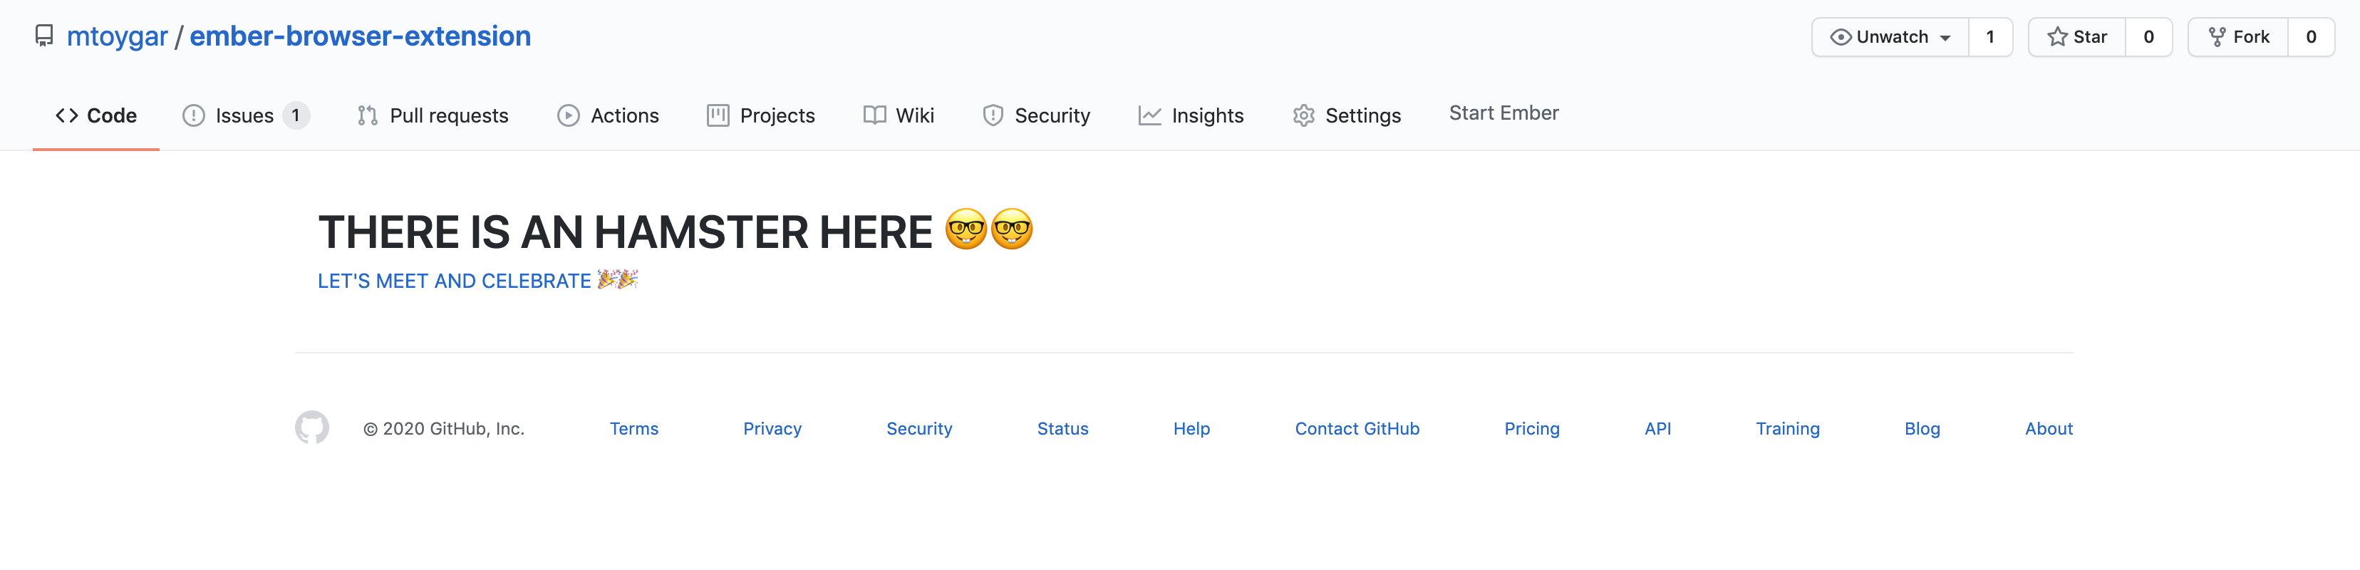The image size is (2360, 570).
Task: Fork the repository
Action: (x=2237, y=36)
